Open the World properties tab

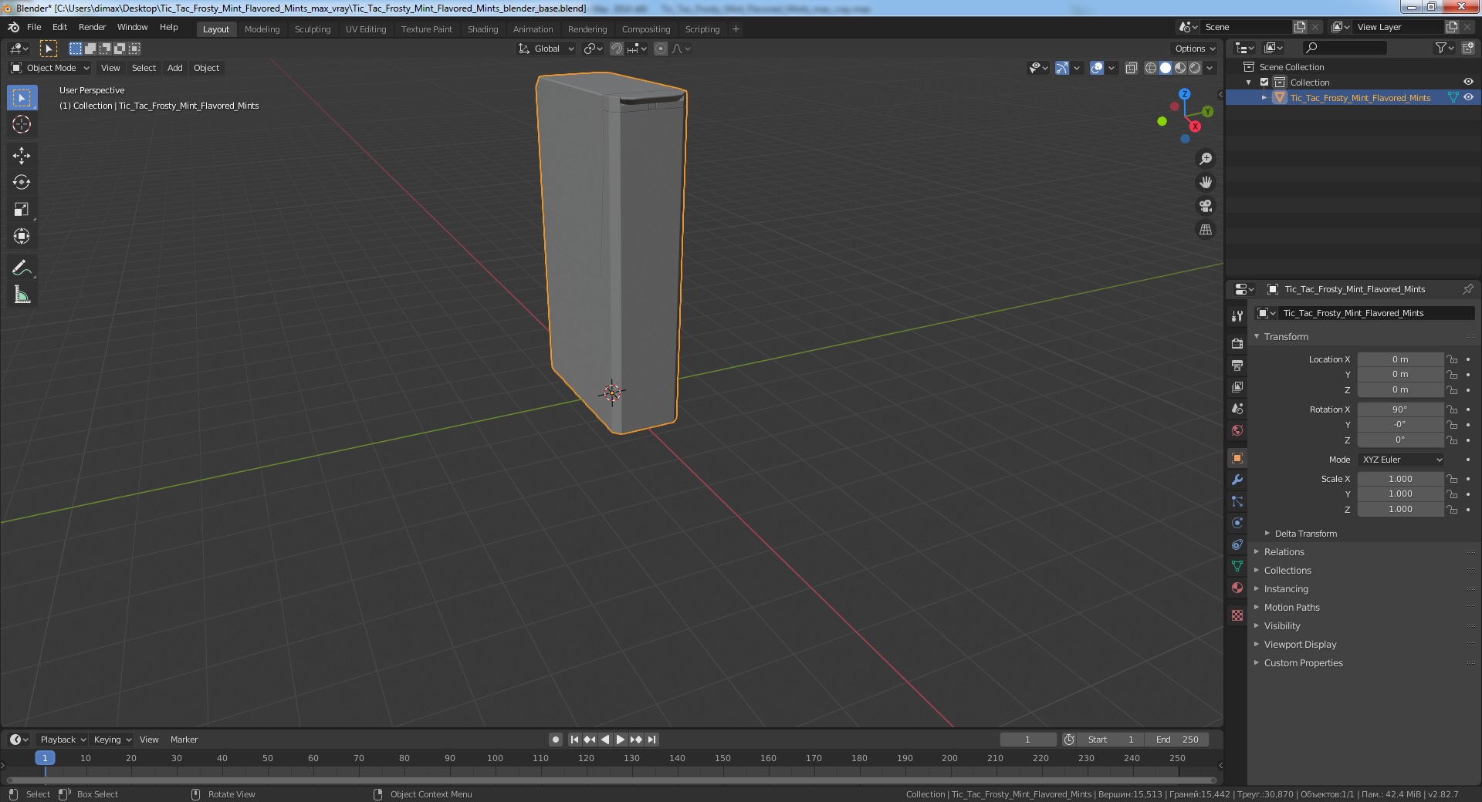pyautogui.click(x=1237, y=430)
